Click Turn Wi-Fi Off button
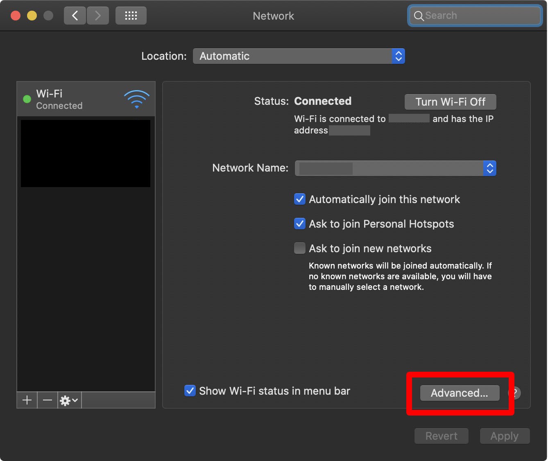Viewport: 548px width, 461px height. (450, 102)
